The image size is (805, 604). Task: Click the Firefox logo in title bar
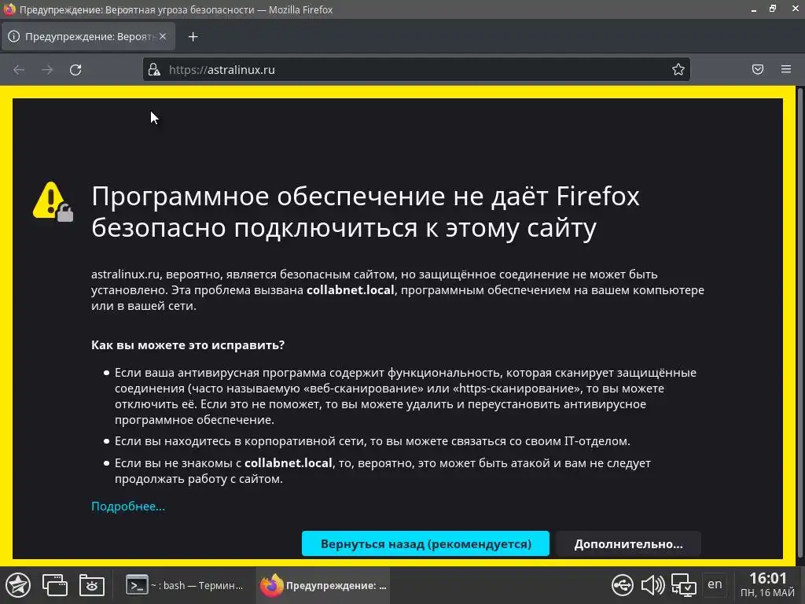click(x=9, y=9)
